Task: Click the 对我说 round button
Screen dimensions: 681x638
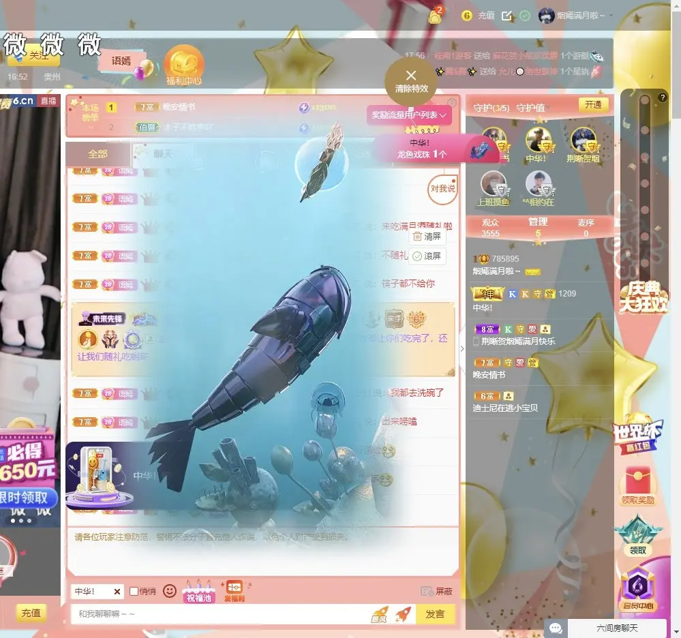Action: point(442,189)
